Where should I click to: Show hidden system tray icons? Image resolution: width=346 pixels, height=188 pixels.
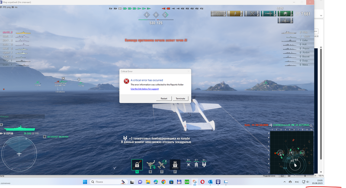point(285,182)
